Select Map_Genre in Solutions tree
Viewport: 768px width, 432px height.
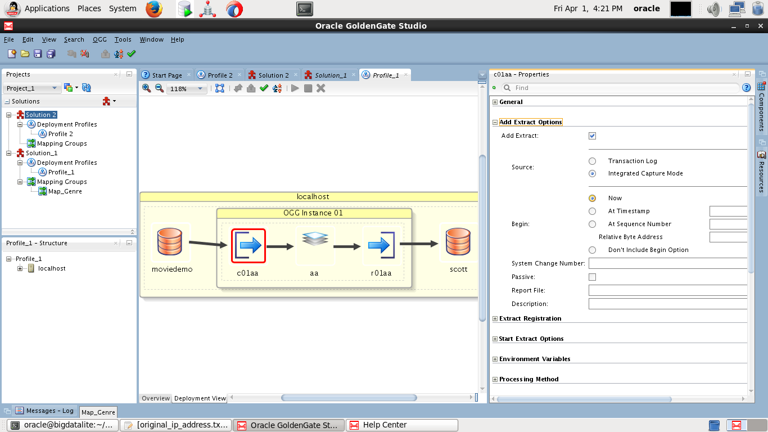pos(65,191)
